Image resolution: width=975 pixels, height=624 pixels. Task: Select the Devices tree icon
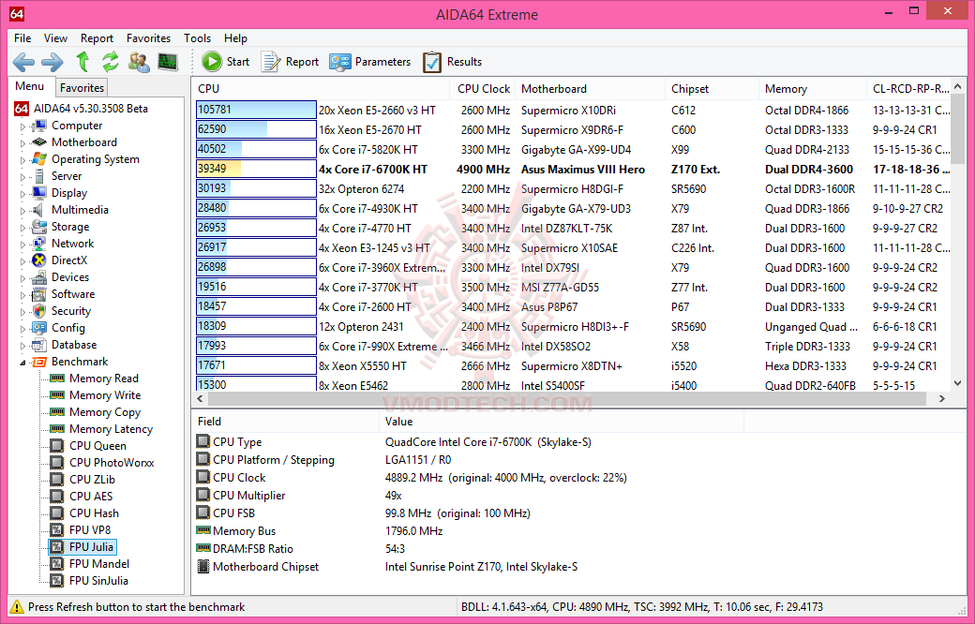[39, 277]
